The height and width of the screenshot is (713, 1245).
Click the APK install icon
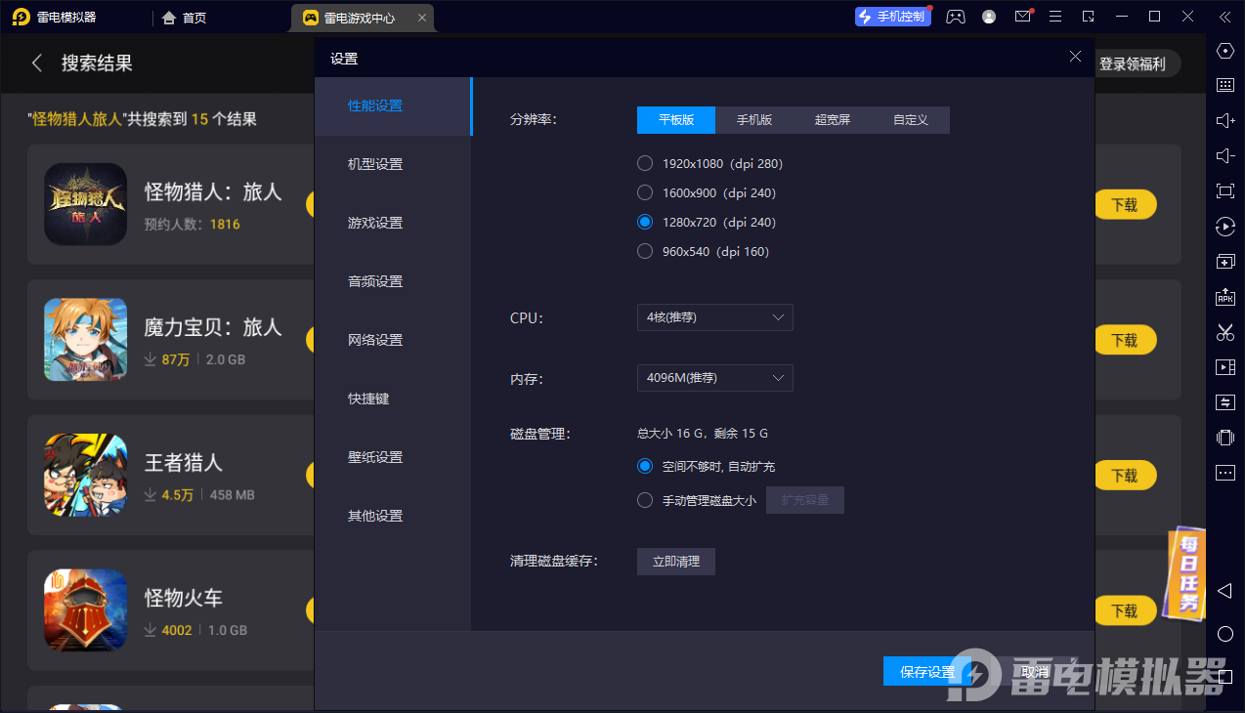tap(1224, 297)
